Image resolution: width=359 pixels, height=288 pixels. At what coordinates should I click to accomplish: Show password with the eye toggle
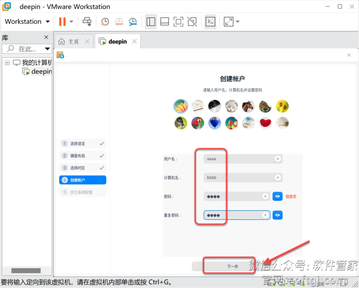tap(278, 196)
